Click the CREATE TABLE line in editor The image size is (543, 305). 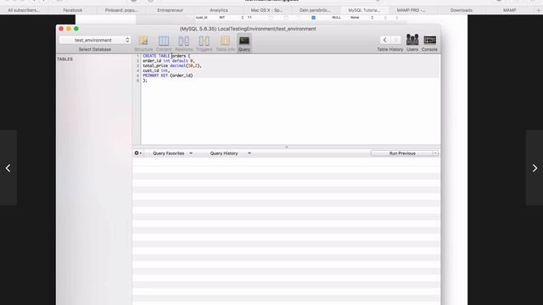tap(166, 56)
